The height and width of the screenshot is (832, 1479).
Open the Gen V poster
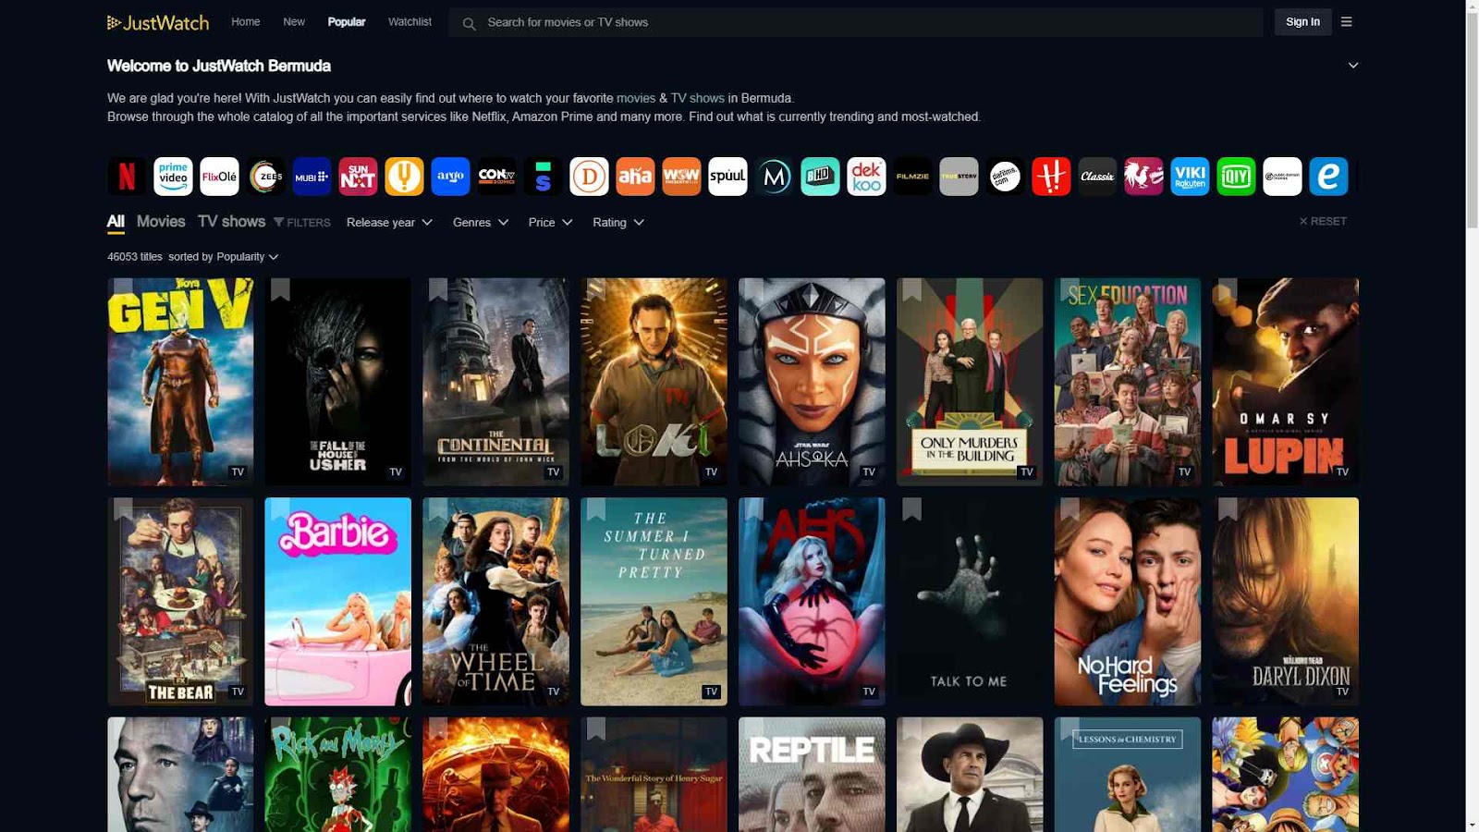(180, 382)
